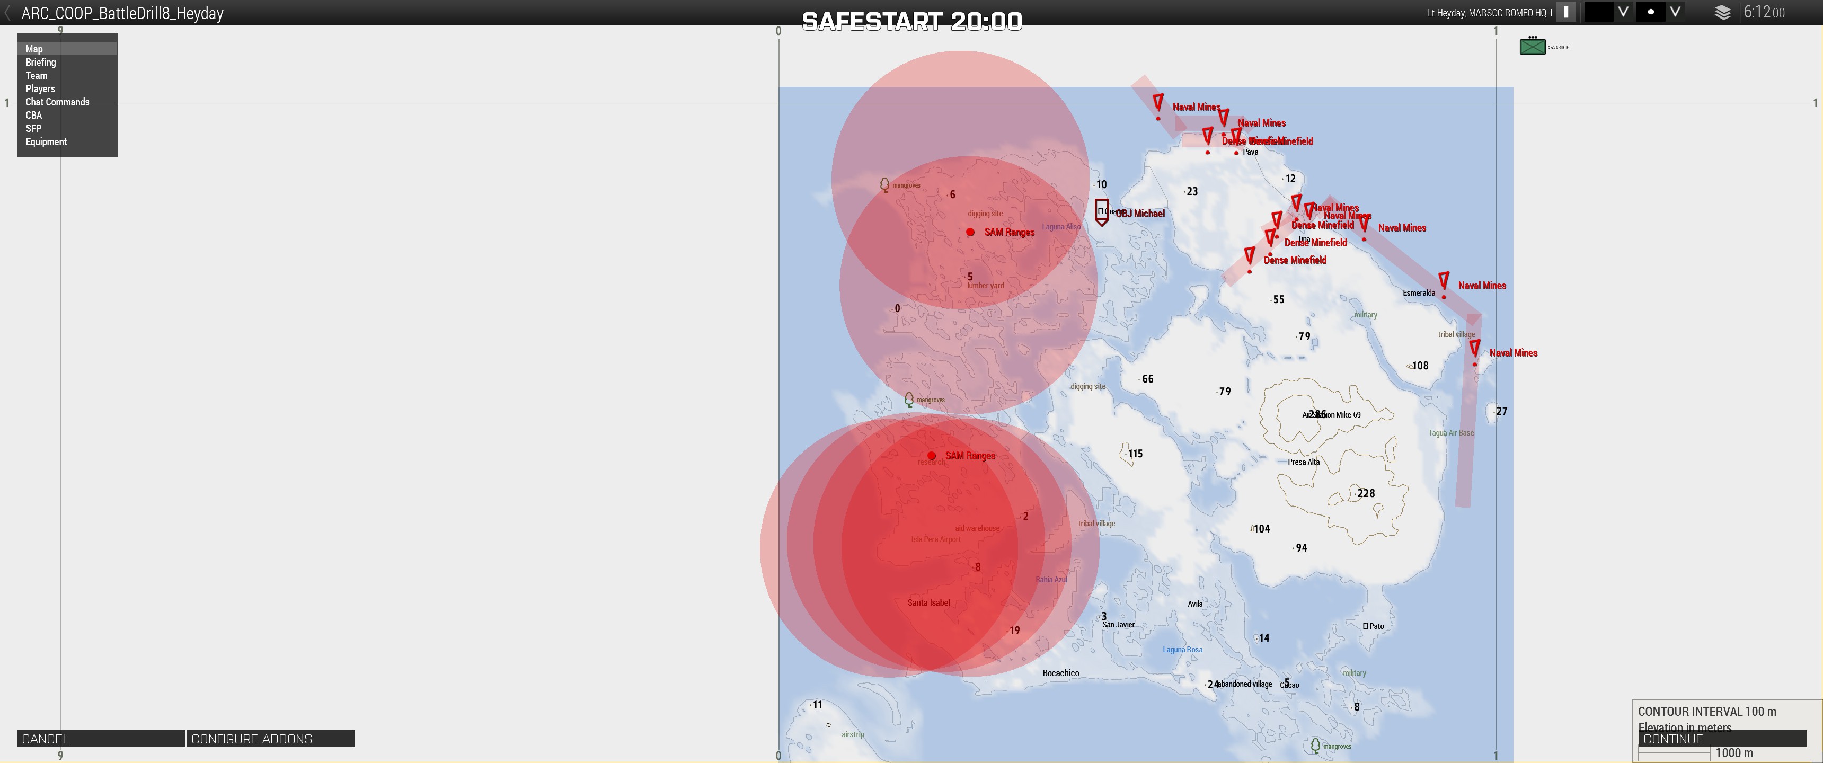Click the southern SAM Ranges red dot
This screenshot has height=763, width=1823.
pos(931,456)
